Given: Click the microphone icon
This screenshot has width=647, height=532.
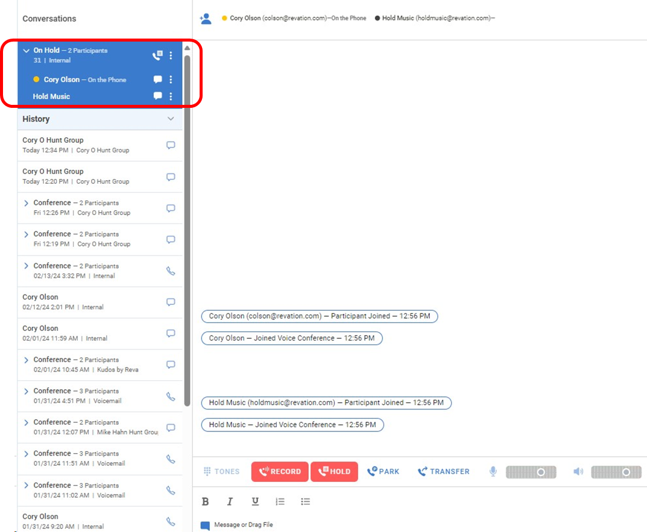Looking at the screenshot, I should [x=493, y=472].
